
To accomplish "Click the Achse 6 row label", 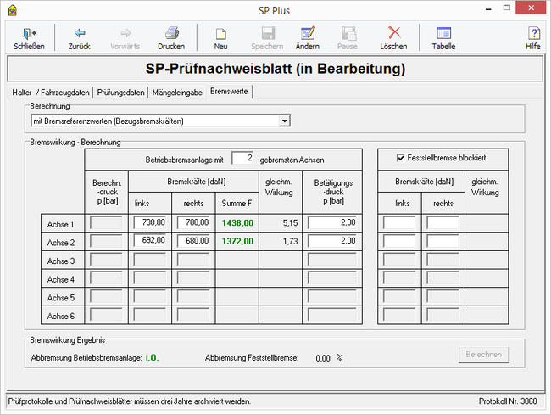I will [61, 317].
